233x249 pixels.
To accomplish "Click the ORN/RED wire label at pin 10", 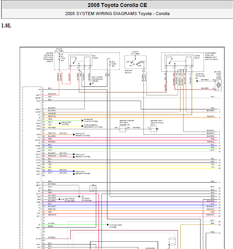I will pyautogui.click(x=52, y=113).
